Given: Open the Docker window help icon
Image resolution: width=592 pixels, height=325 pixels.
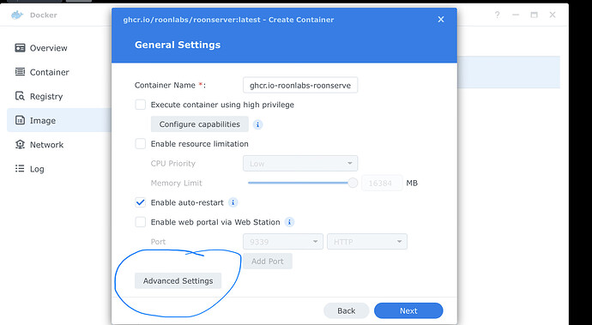Looking at the screenshot, I should click(x=498, y=15).
